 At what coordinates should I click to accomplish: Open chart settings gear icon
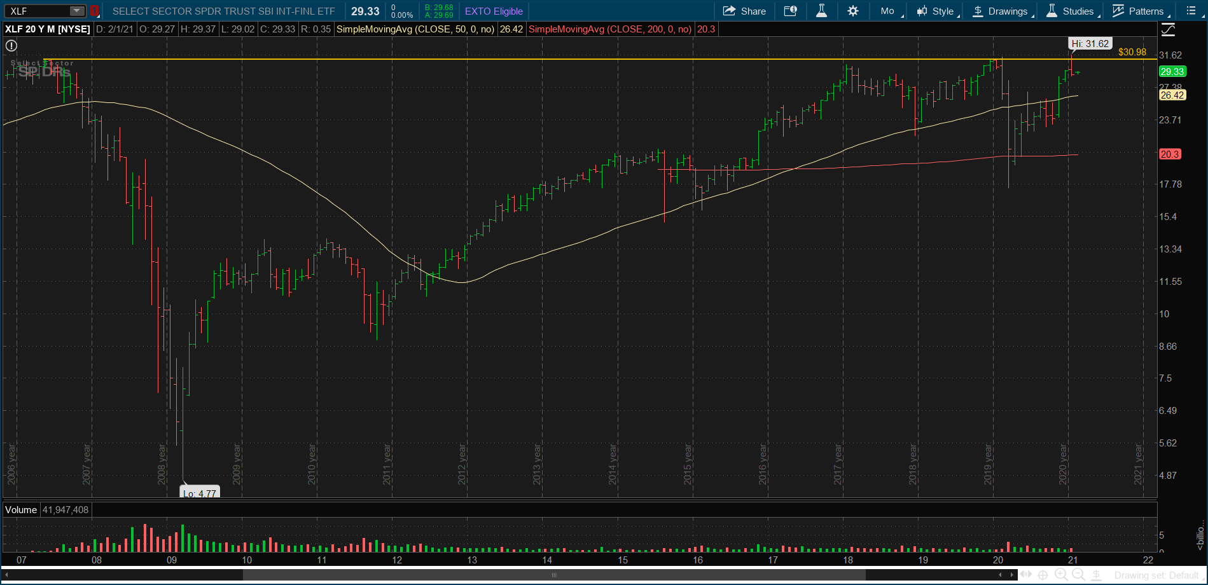click(853, 11)
